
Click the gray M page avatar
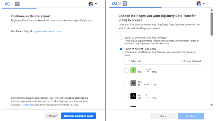133,83
